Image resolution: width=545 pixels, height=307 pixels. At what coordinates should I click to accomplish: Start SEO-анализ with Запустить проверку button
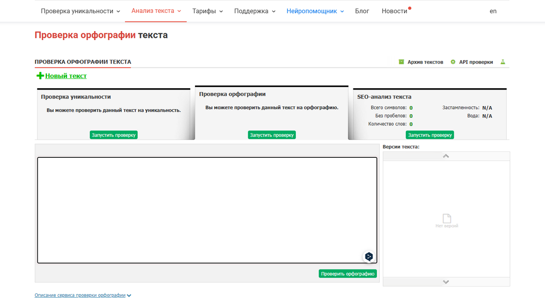pyautogui.click(x=430, y=135)
